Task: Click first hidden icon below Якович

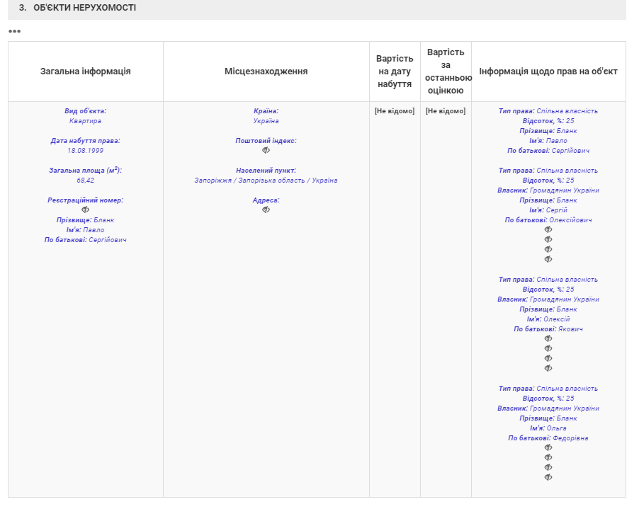Action: point(548,339)
